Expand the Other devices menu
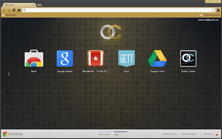The image size is (222, 139). pyautogui.click(x=170, y=134)
